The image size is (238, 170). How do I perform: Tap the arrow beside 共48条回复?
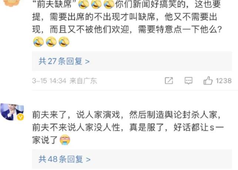click(x=88, y=159)
